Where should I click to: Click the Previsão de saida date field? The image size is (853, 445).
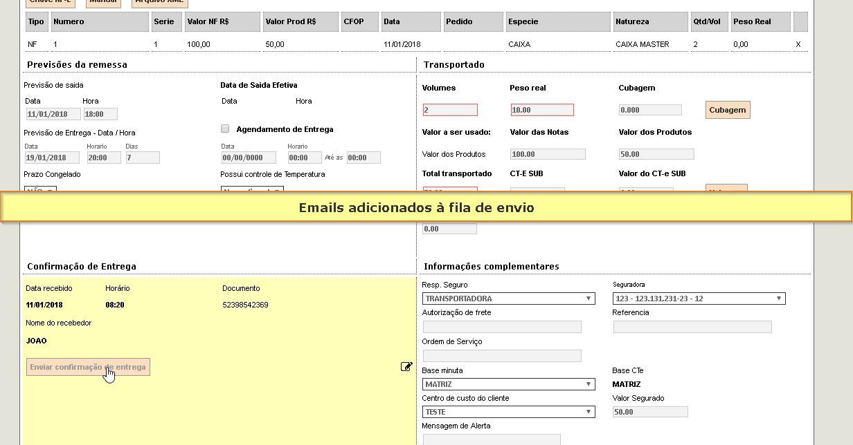[x=53, y=114]
